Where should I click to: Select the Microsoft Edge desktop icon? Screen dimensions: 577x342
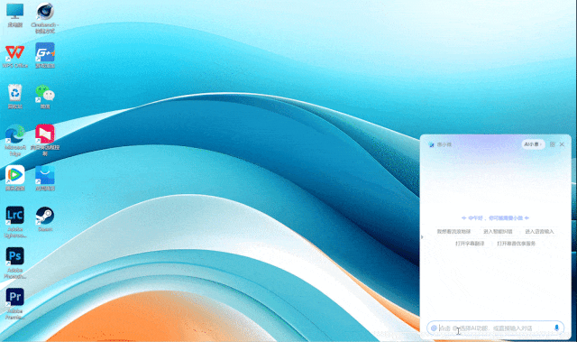15,134
